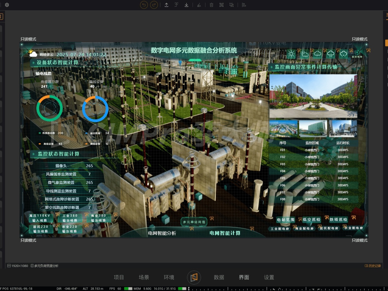
Task: Click the center building icon in bottom bar
Action: point(194,277)
